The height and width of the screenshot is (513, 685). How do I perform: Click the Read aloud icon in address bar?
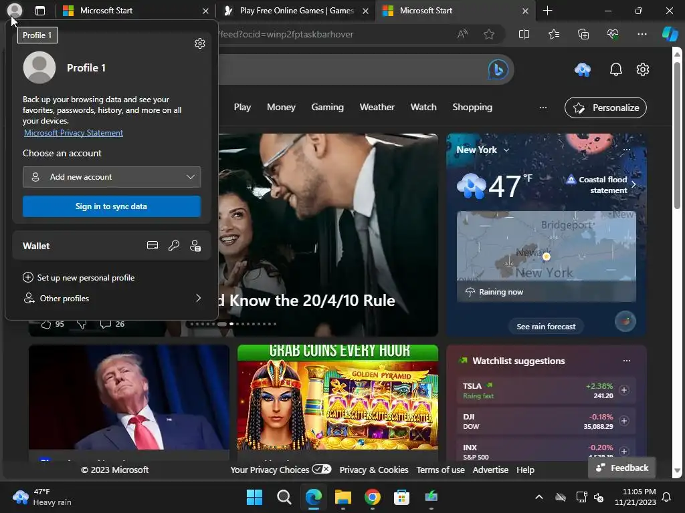(462, 34)
